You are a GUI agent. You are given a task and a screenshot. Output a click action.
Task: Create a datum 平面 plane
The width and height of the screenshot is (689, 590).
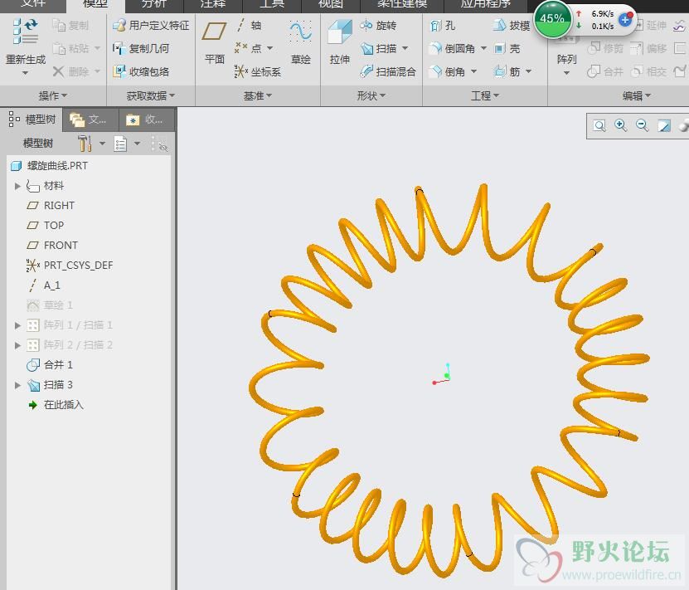(214, 42)
